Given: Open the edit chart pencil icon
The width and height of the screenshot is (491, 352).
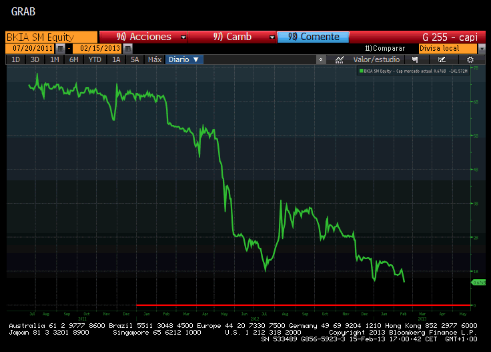Looking at the screenshot, I should [x=442, y=59].
